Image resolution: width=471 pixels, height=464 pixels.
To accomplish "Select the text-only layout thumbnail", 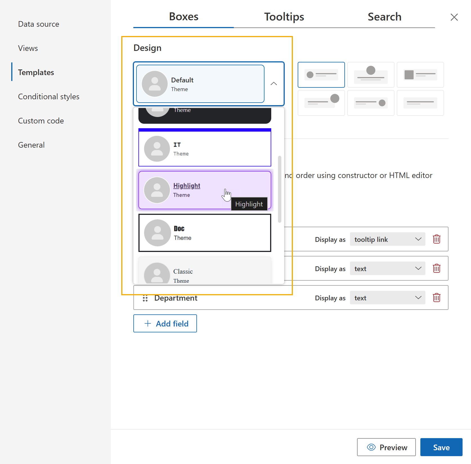I will pos(420,103).
